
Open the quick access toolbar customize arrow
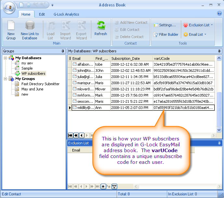pos(52,5)
